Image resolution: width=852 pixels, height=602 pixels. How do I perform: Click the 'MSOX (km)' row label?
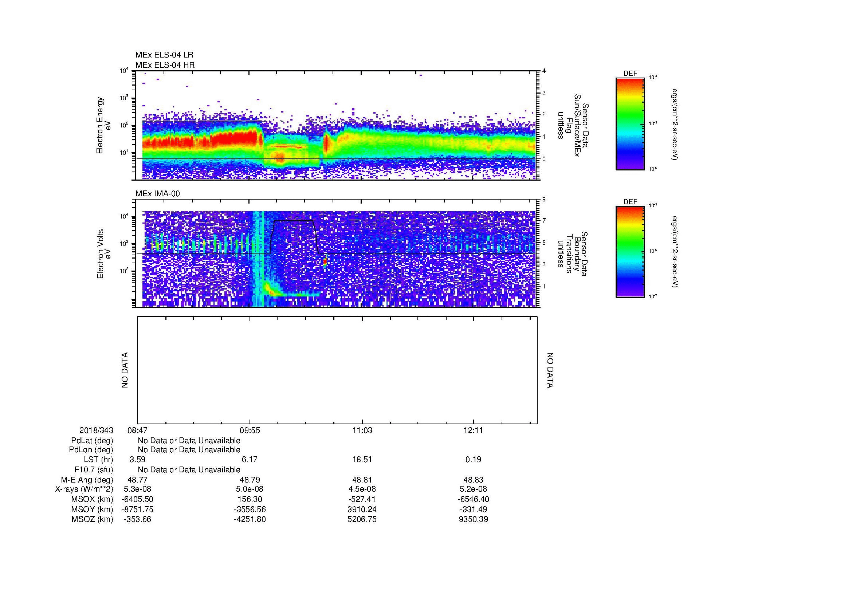click(92, 499)
